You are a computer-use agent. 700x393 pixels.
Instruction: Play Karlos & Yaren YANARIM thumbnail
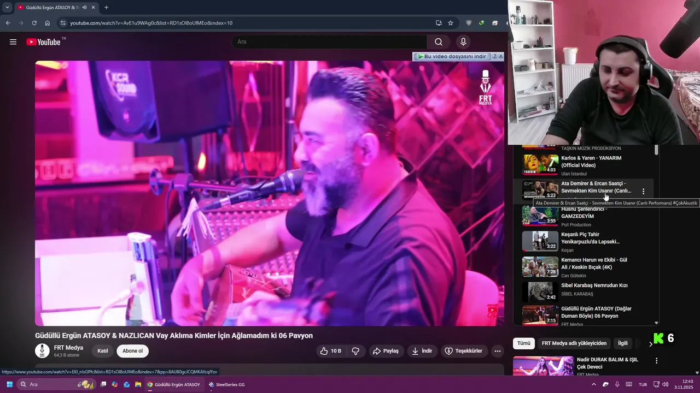point(540,164)
